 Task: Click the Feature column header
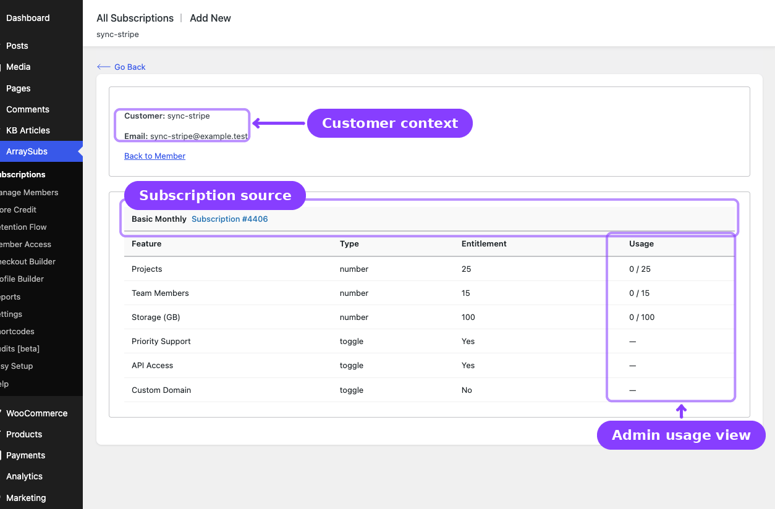(146, 243)
